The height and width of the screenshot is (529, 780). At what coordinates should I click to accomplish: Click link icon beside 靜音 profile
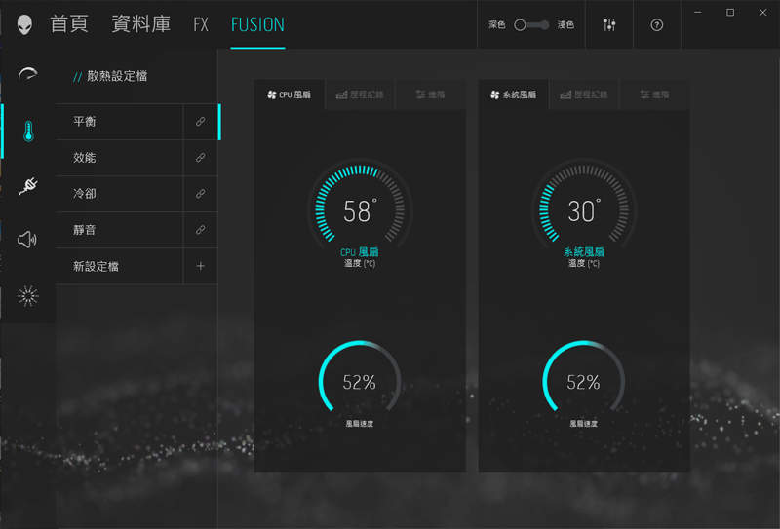click(200, 230)
